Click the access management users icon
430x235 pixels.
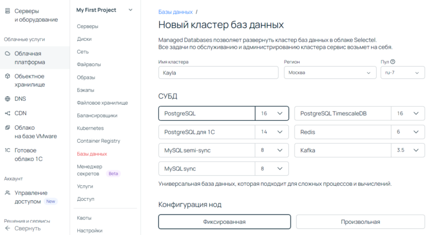tap(8, 192)
